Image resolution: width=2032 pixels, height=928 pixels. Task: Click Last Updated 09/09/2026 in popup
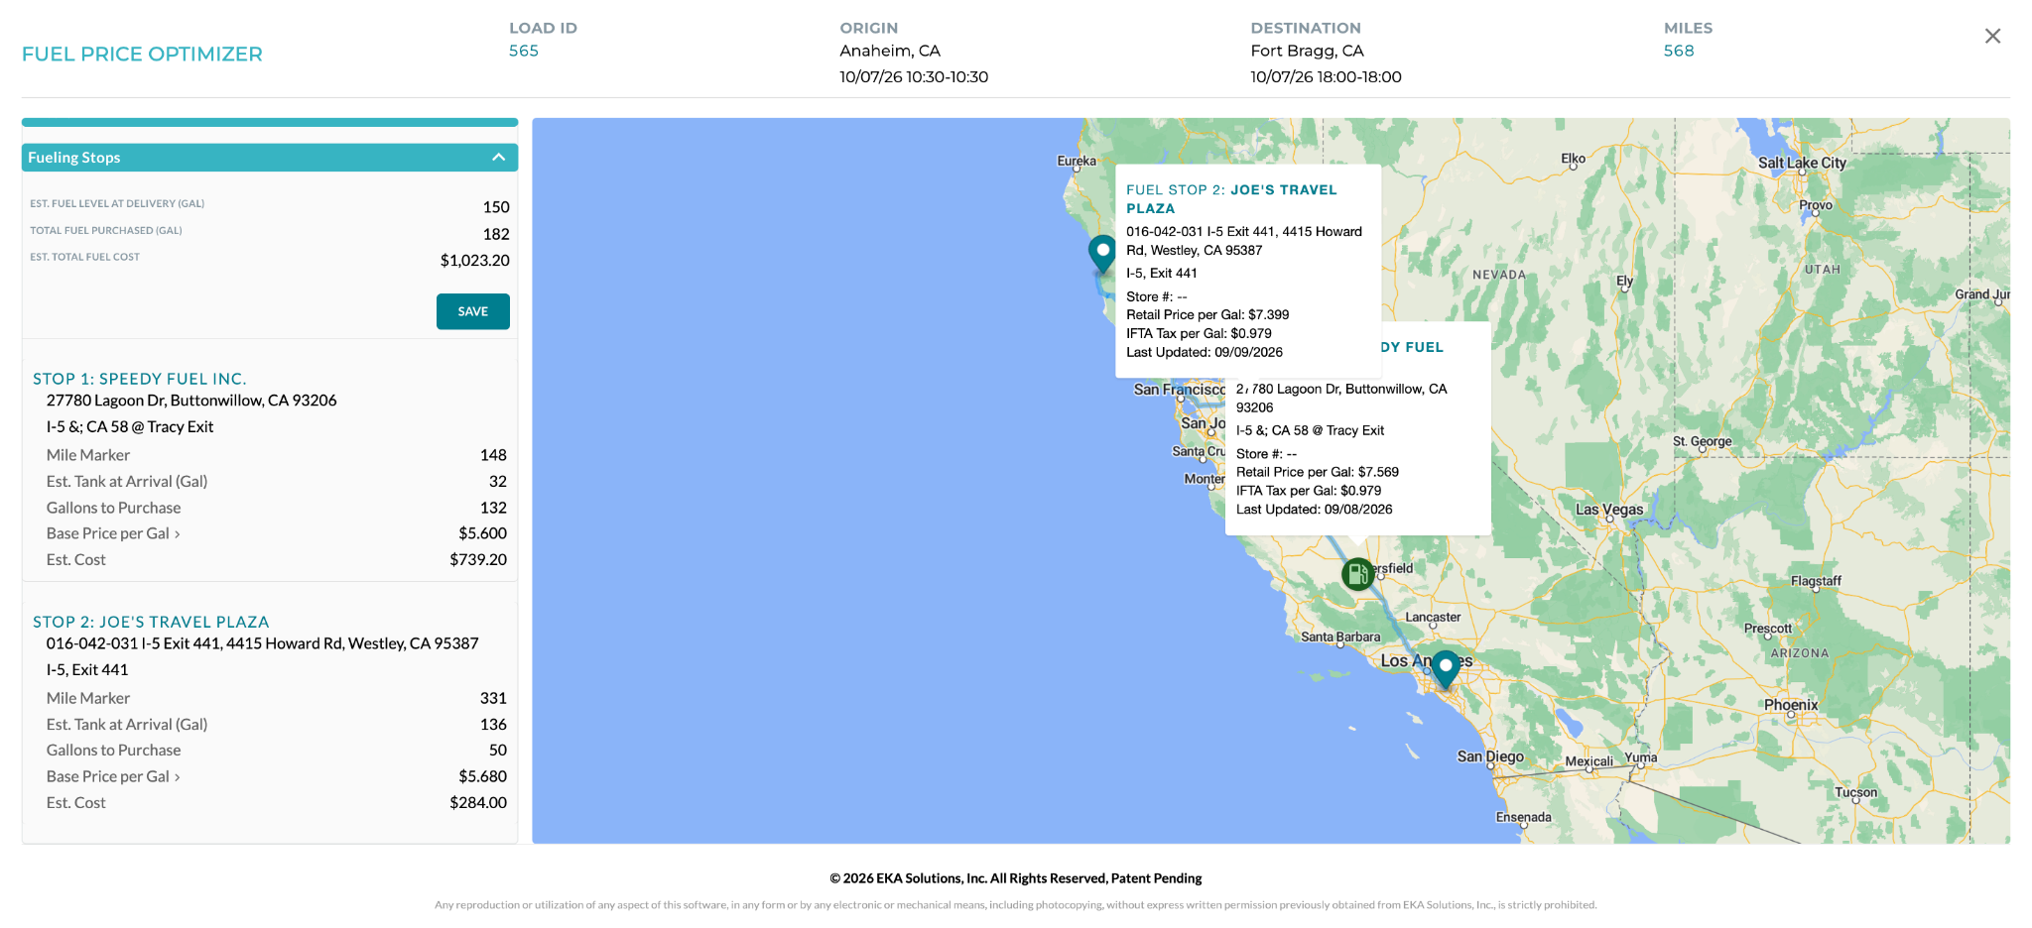click(x=1205, y=352)
